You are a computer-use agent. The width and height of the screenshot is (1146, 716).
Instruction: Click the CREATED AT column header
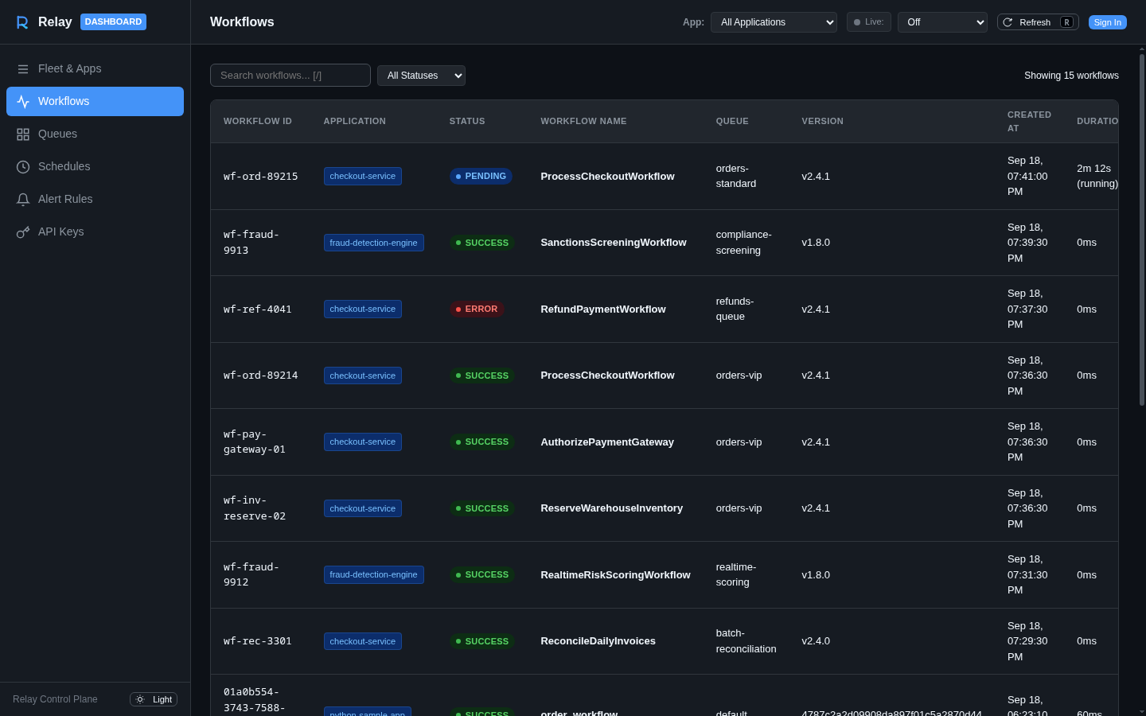[x=1029, y=121]
